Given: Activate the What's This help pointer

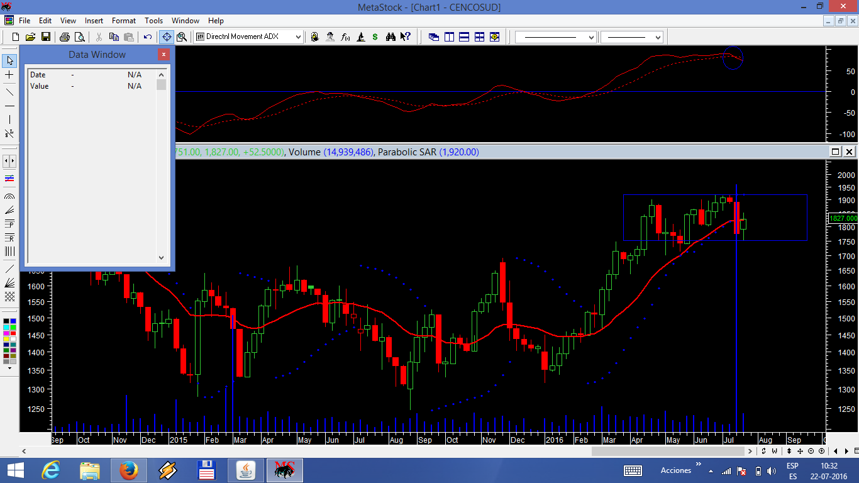Looking at the screenshot, I should pyautogui.click(x=406, y=36).
